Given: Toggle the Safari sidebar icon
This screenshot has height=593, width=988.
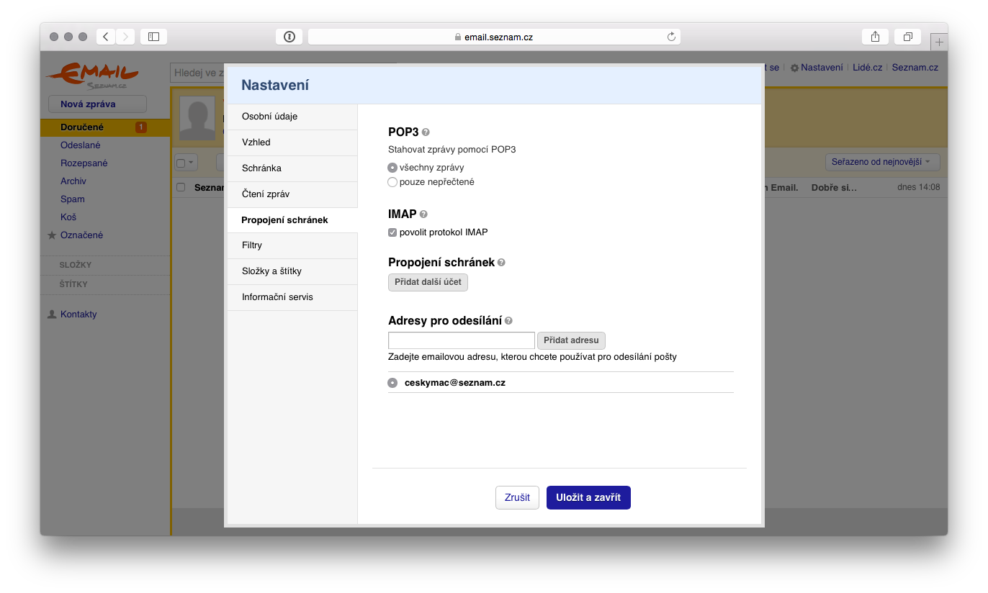Looking at the screenshot, I should coord(153,37).
